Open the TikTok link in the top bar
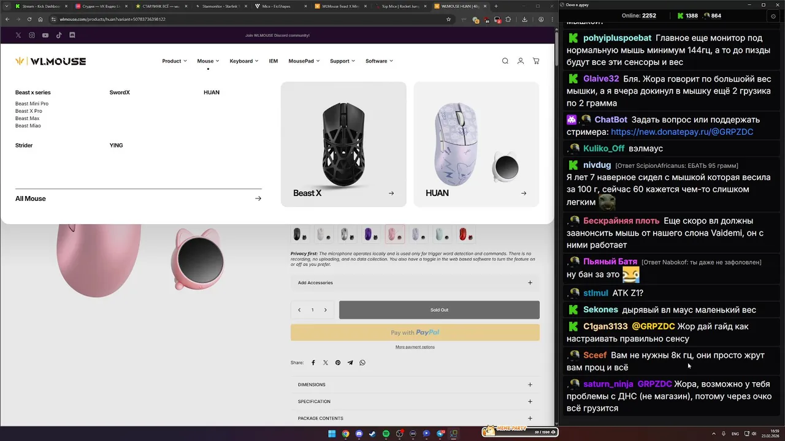 coord(59,36)
